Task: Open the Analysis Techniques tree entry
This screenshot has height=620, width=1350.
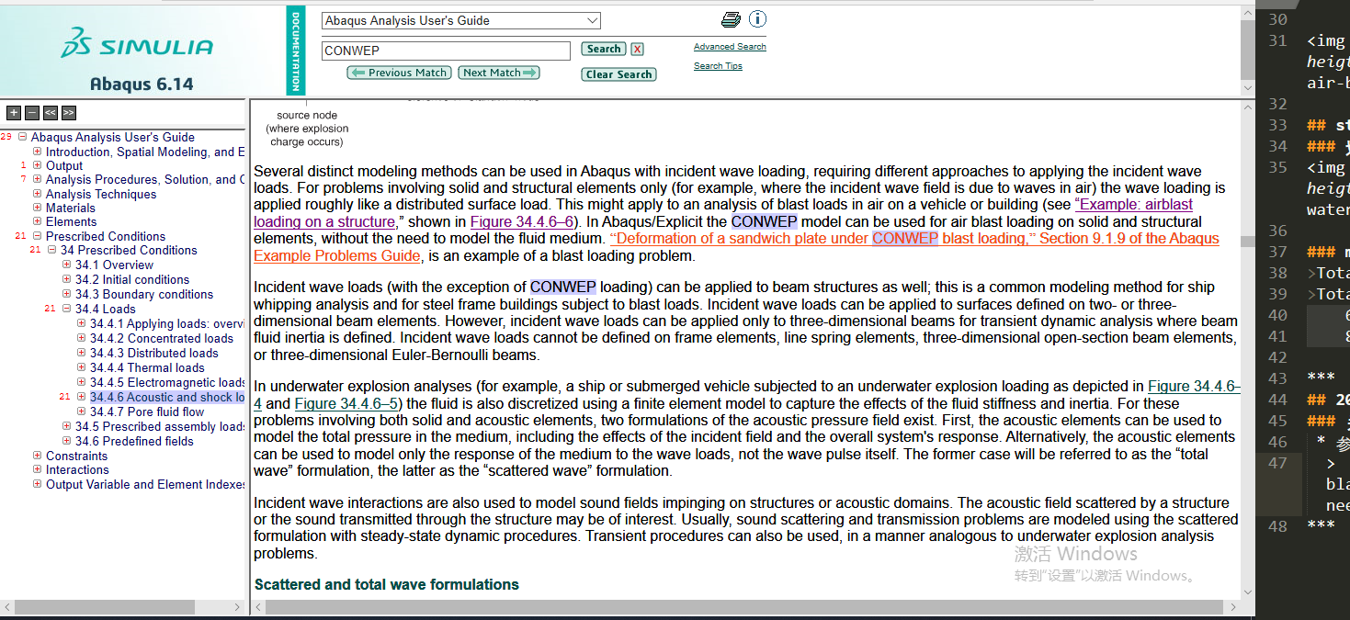Action: coord(101,194)
